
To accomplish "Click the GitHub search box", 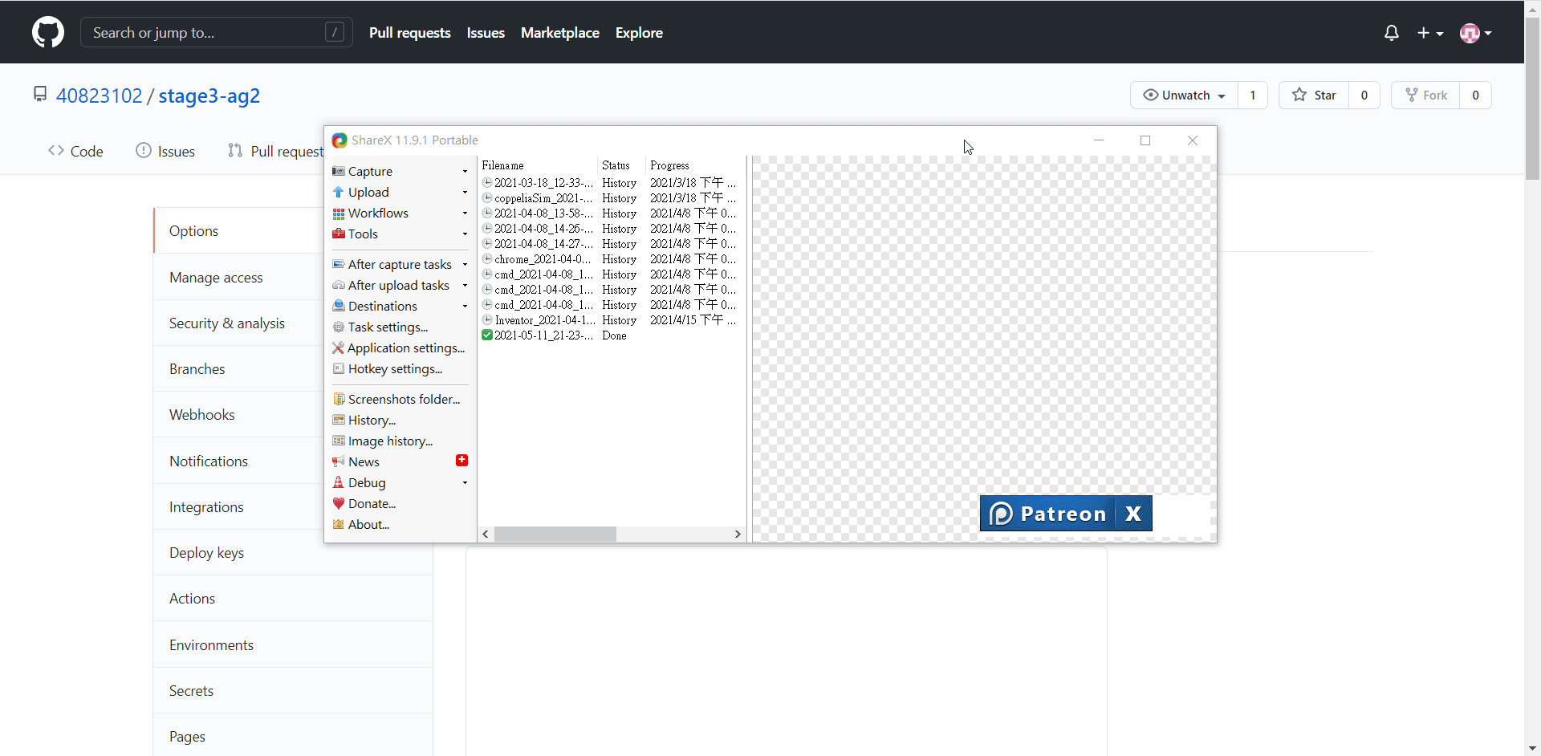I will point(217,32).
